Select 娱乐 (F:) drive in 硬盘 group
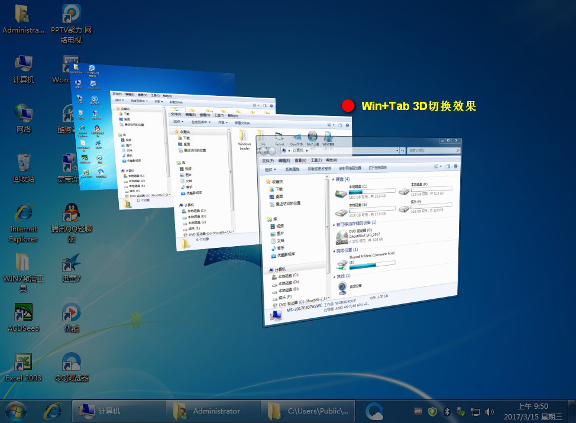Image resolution: width=576 pixels, height=423 pixels. coord(426,206)
